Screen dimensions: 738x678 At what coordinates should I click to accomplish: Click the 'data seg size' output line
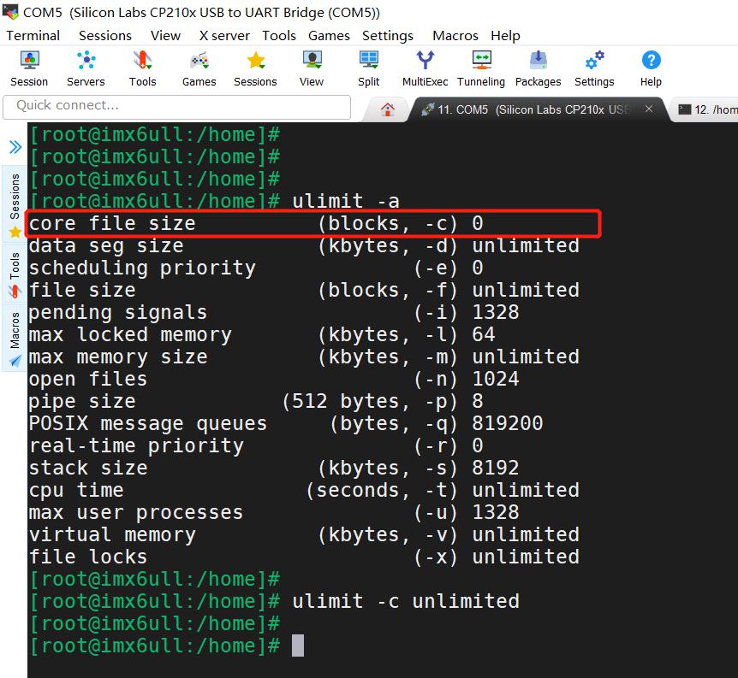304,245
